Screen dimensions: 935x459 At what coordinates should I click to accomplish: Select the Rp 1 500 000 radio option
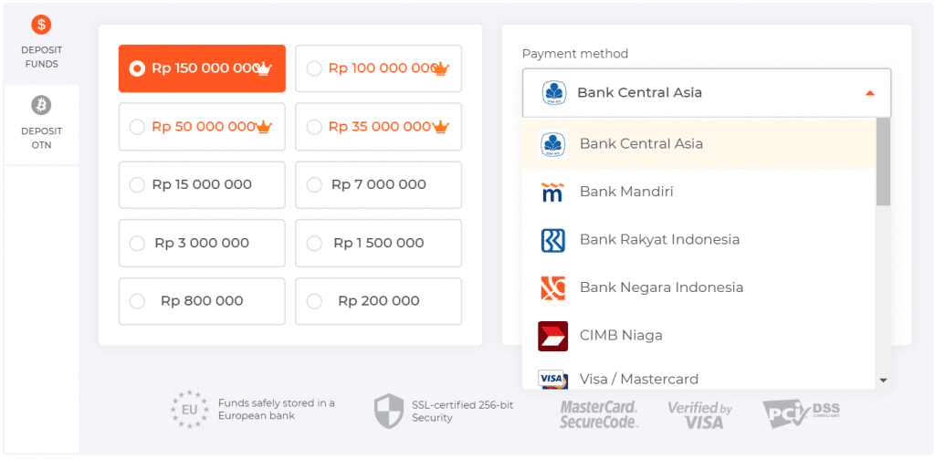click(314, 244)
